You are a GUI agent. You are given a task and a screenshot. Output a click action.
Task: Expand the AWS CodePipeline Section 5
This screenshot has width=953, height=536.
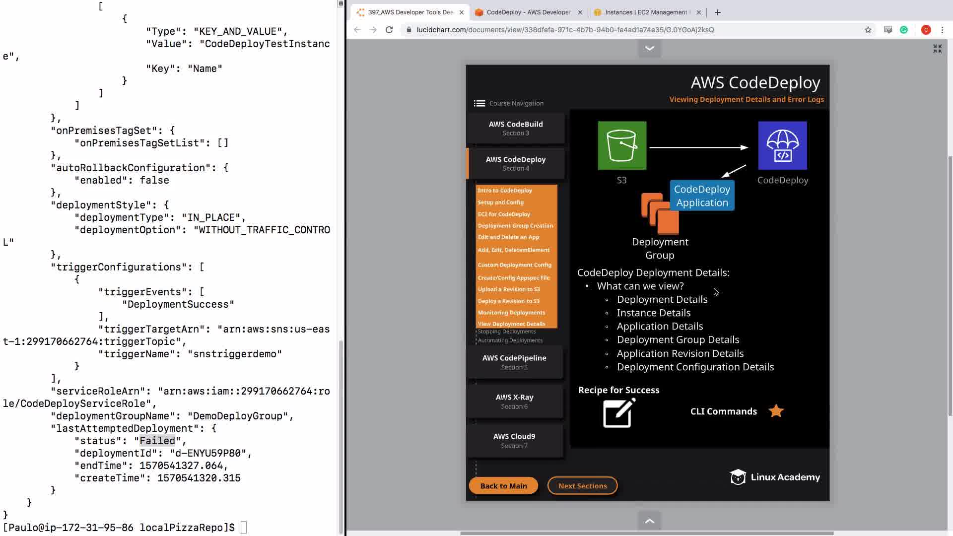pyautogui.click(x=514, y=362)
